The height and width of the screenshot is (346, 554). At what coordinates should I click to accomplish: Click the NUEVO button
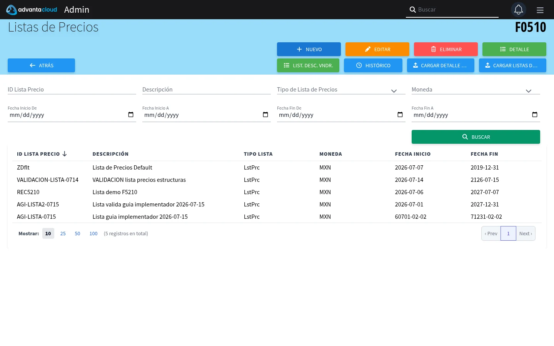tap(309, 49)
